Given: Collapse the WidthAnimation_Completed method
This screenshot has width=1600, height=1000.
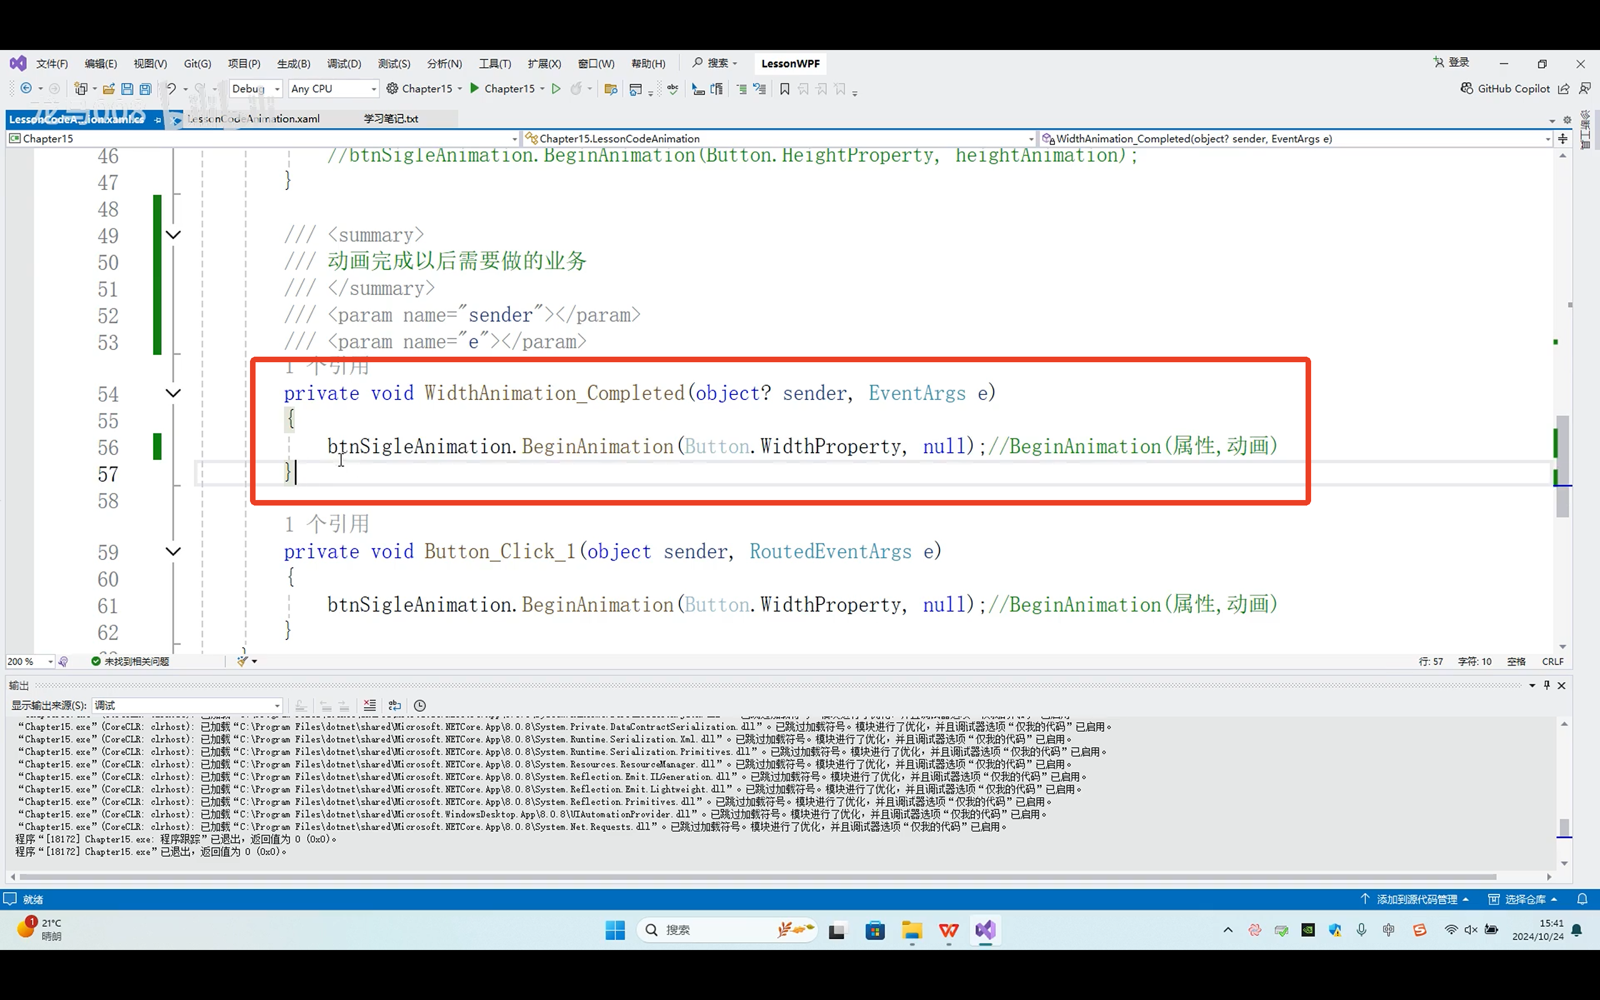Looking at the screenshot, I should point(173,393).
